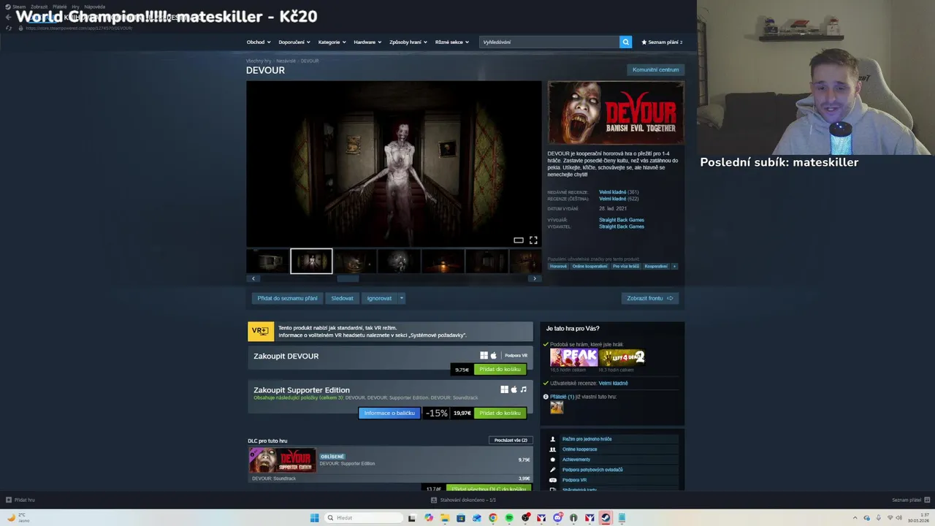This screenshot has height=526, width=935.
Task: Open Spotify from the taskbar
Action: 509,518
